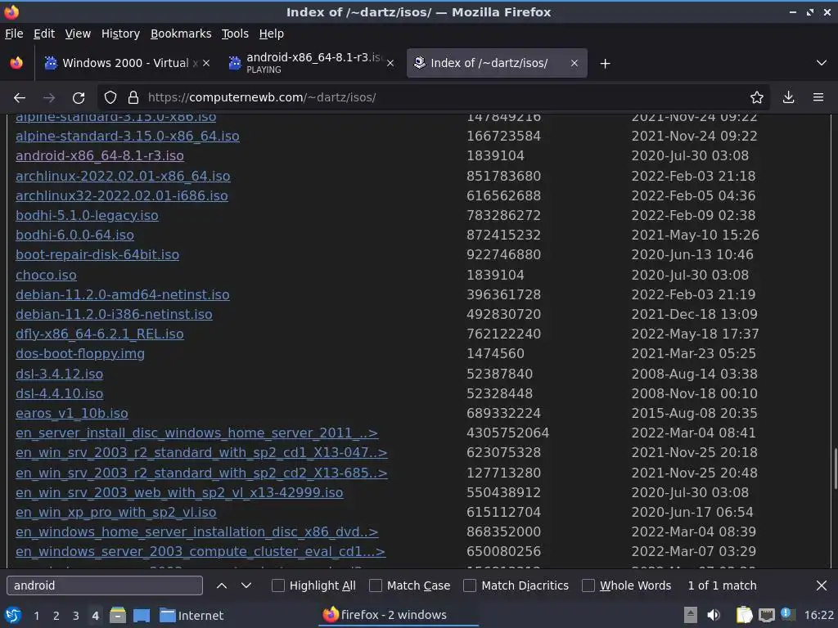Open the start menu on taskbar
This screenshot has height=628, width=838.
tap(13, 616)
